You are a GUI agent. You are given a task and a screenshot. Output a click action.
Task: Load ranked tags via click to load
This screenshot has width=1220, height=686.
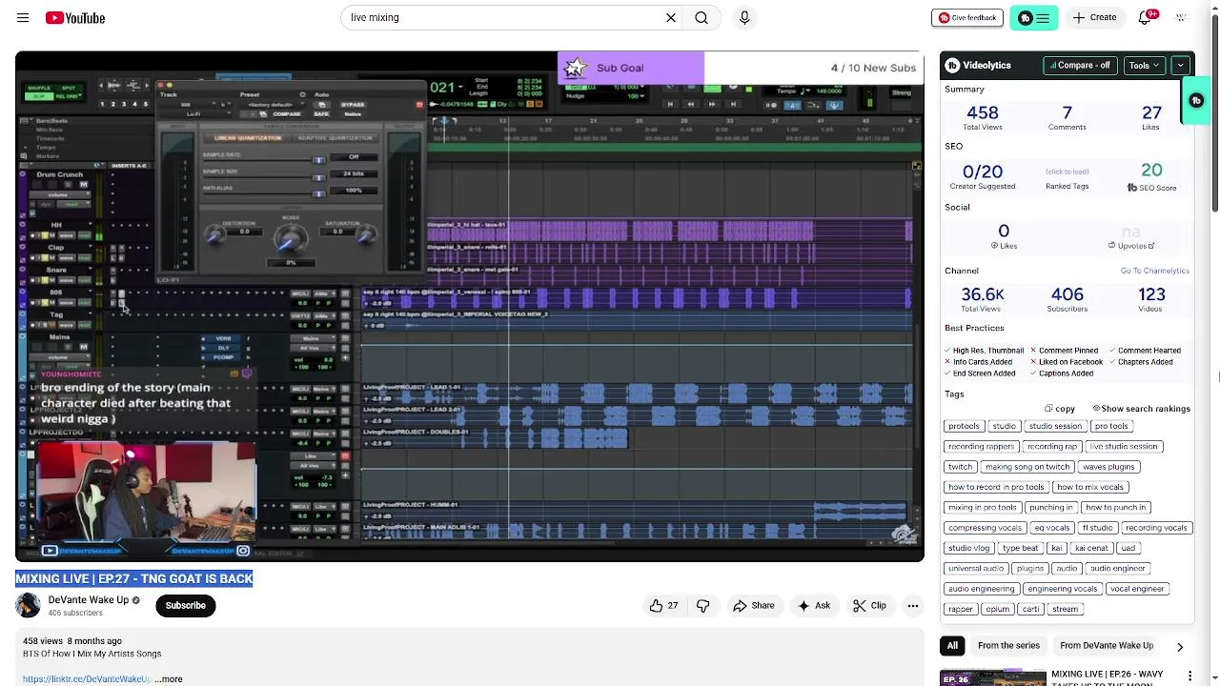pos(1067,172)
